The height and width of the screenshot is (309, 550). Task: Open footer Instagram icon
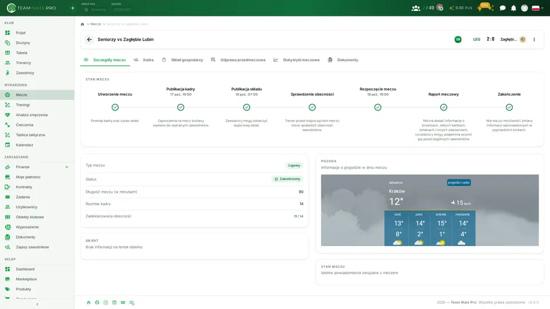tap(105, 302)
